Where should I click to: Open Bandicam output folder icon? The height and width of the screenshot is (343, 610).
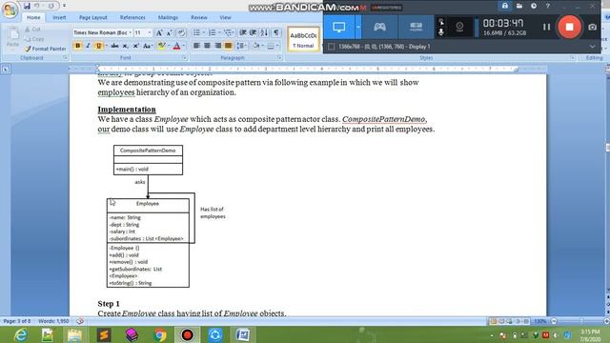point(518,6)
